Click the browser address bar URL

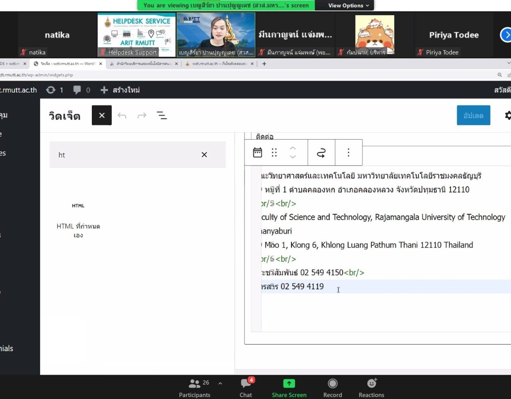pos(36,75)
